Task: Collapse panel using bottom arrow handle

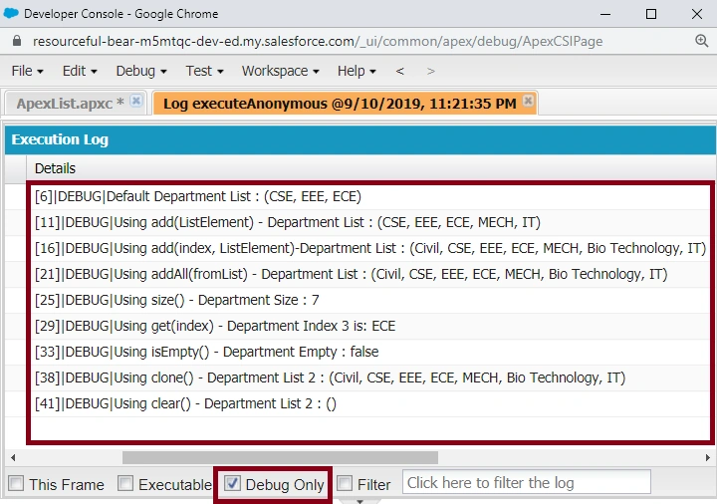Action: 359,501
